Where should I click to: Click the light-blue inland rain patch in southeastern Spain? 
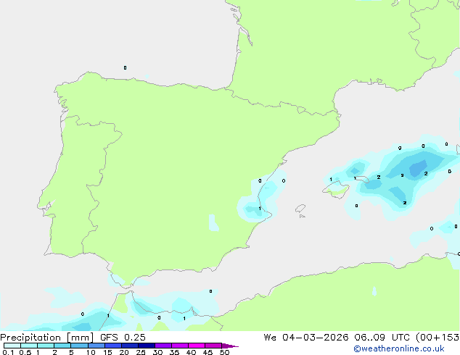click(x=213, y=222)
